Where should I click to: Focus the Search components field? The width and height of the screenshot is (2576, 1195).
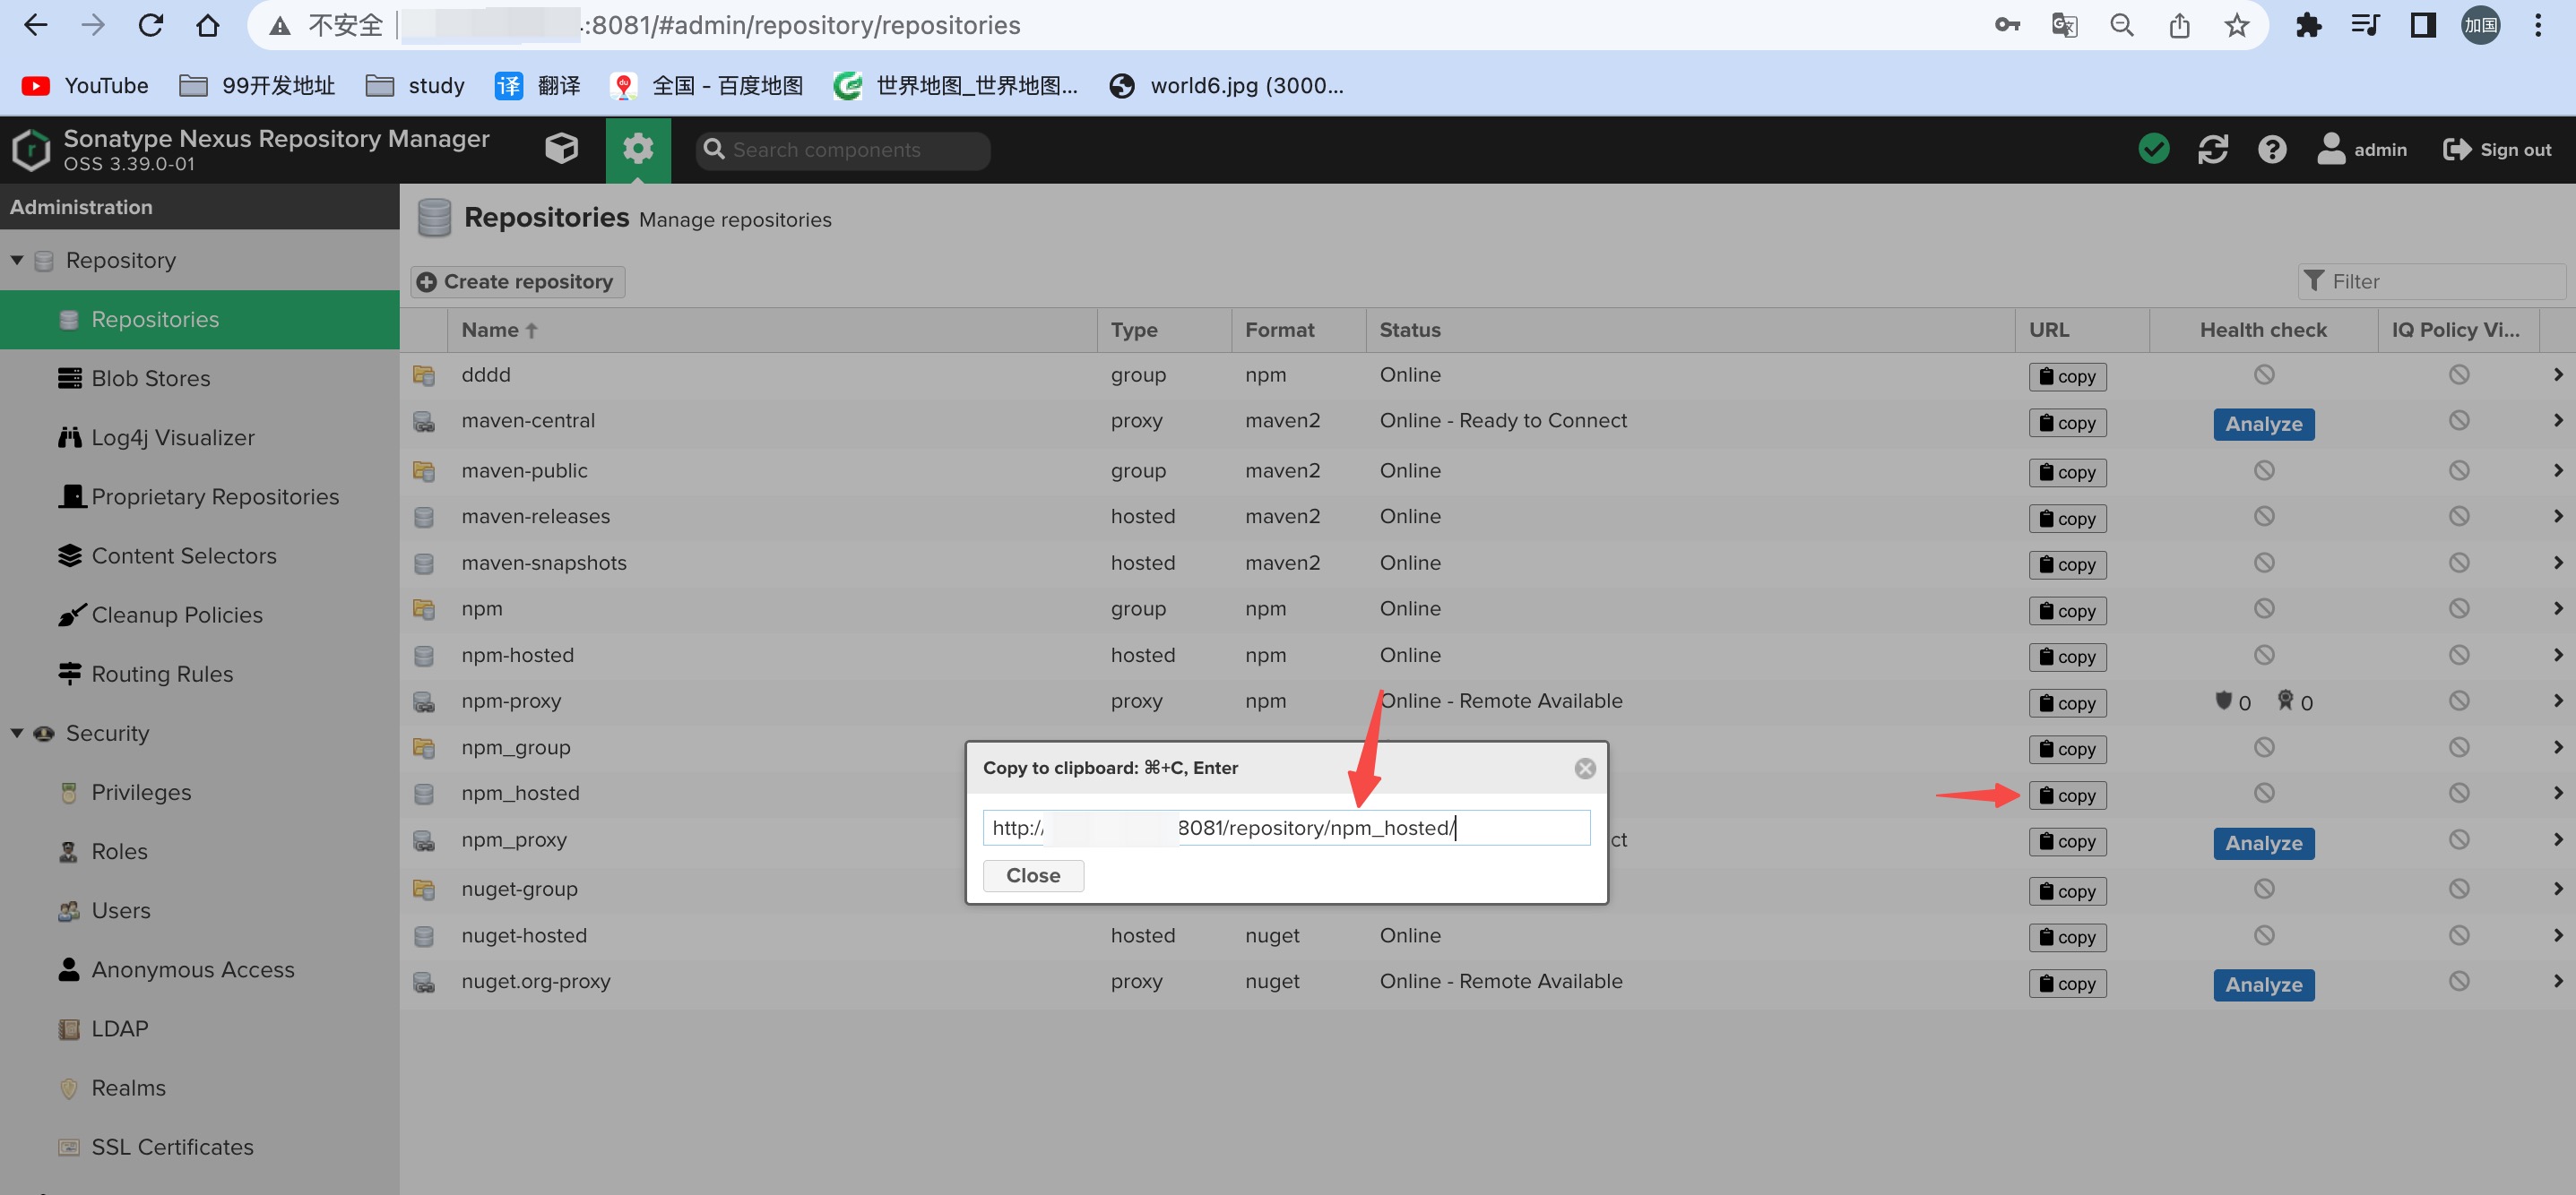point(843,150)
